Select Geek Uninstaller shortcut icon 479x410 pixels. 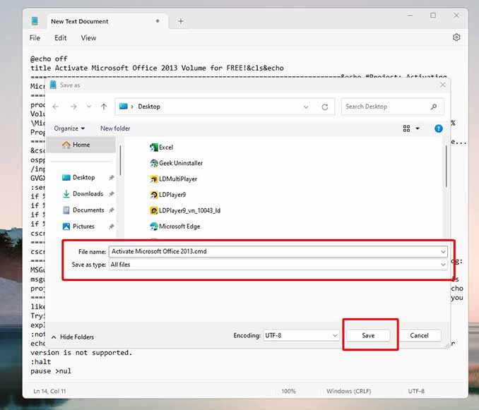point(153,164)
